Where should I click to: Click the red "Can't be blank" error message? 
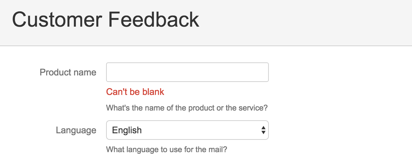135,92
